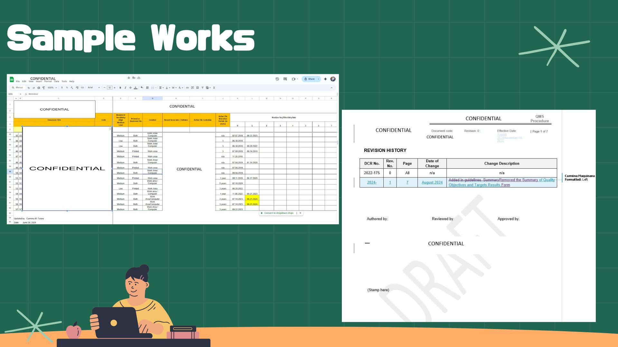The image size is (618, 347).
Task: Open version history clock icon
Action: coord(277,79)
